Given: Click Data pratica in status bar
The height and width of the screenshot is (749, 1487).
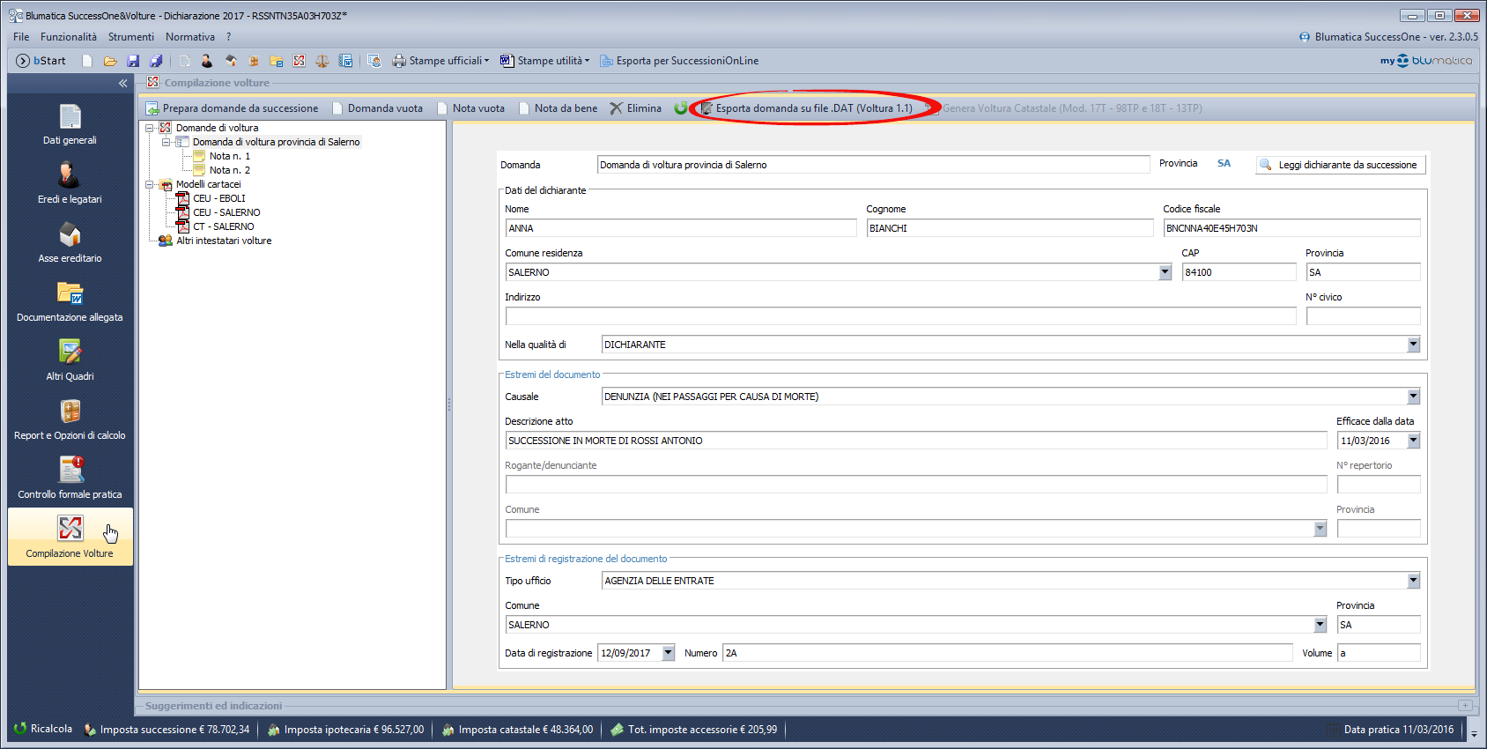Looking at the screenshot, I should point(1390,730).
